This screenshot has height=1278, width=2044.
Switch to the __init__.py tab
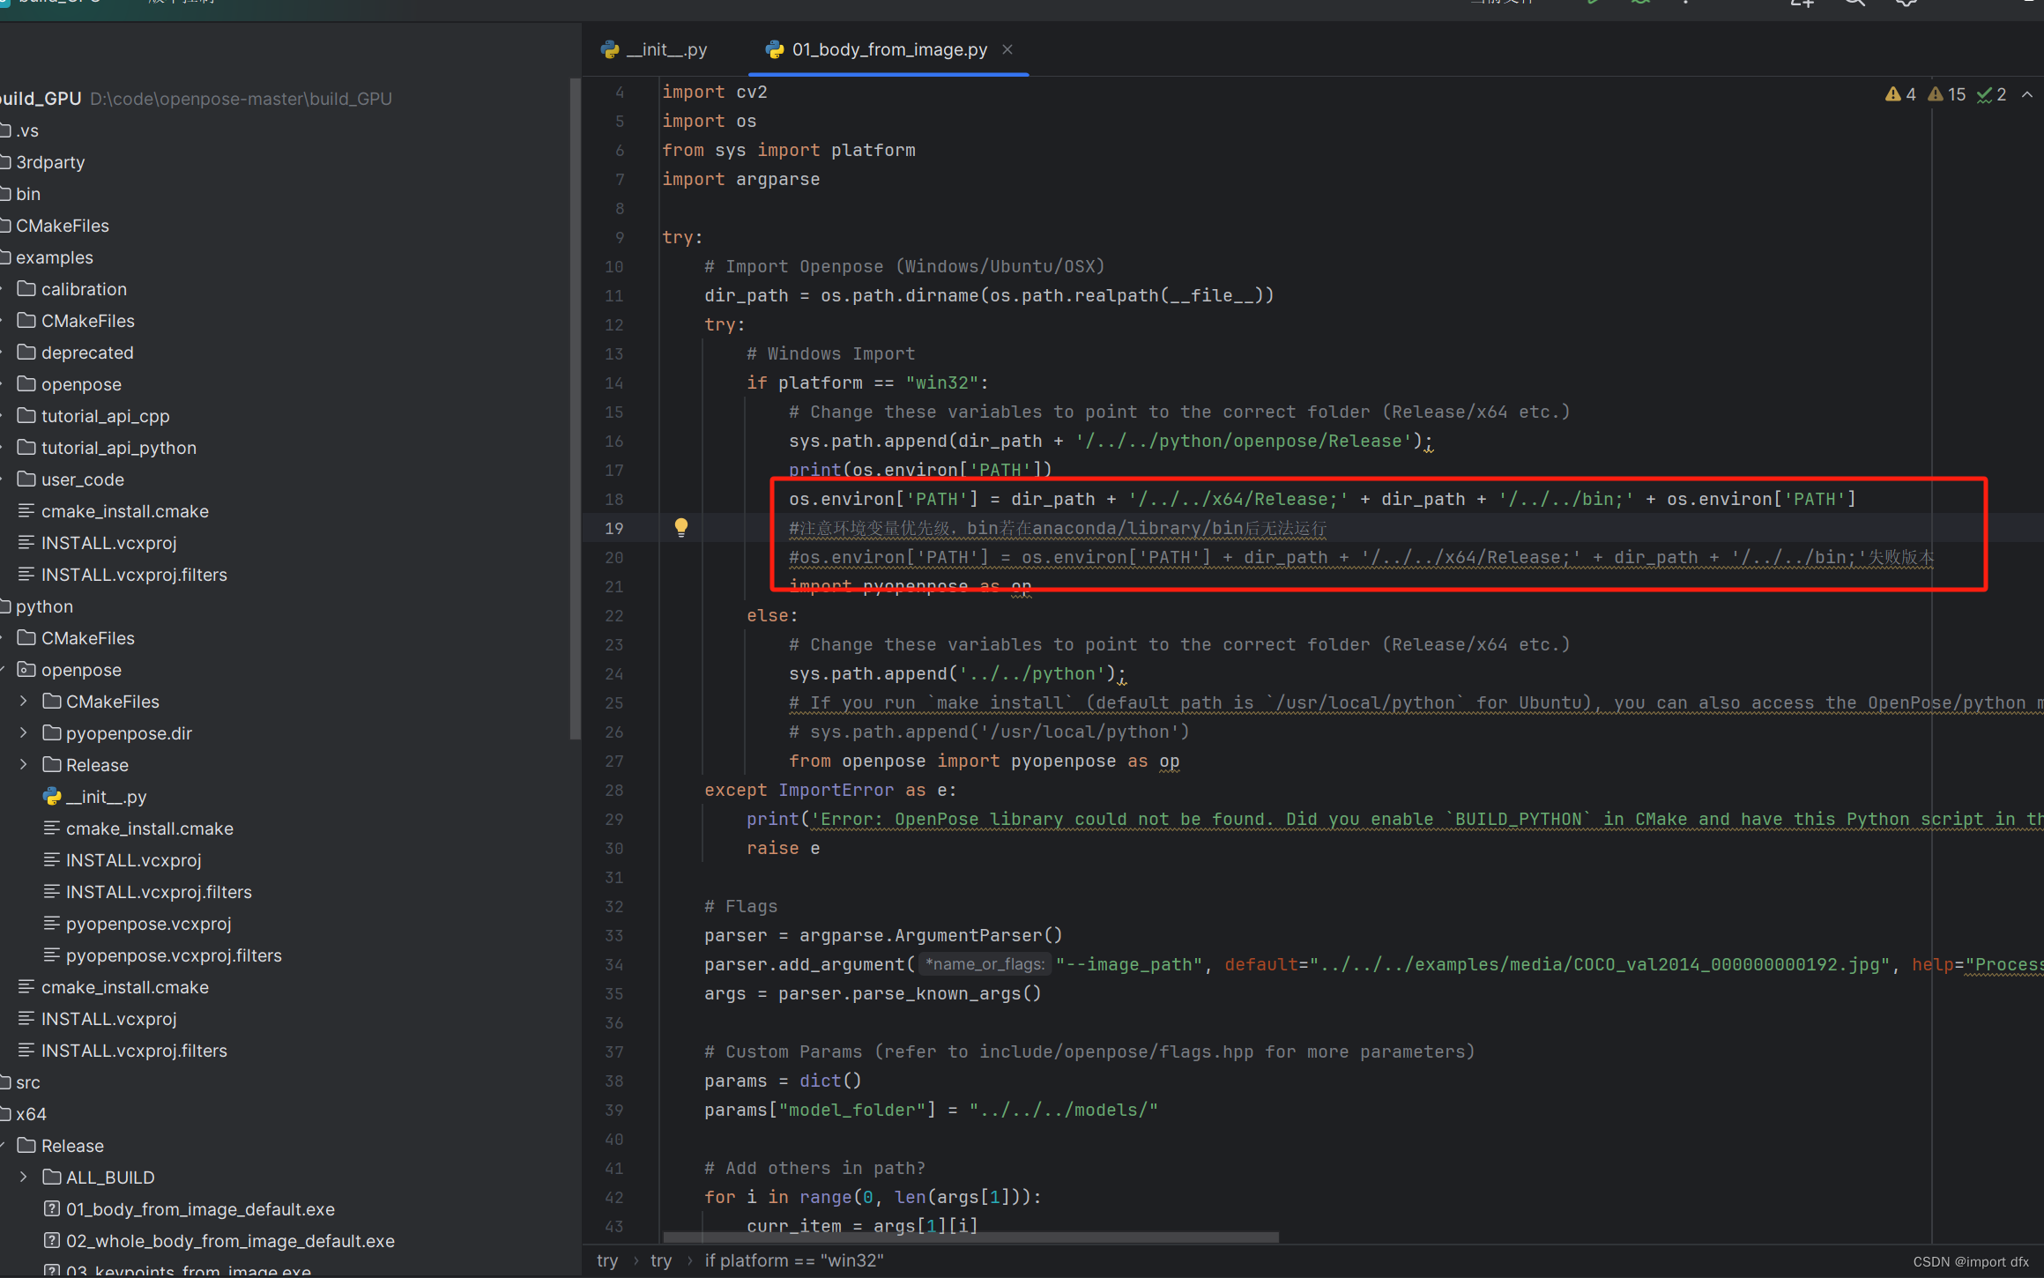tap(667, 49)
